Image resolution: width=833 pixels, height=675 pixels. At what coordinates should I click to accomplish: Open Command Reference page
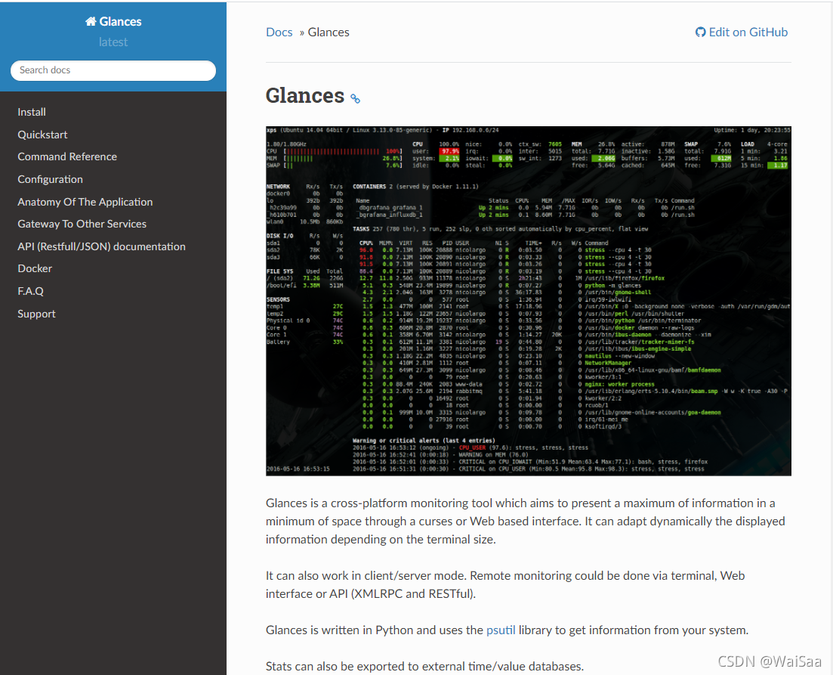[x=67, y=157]
